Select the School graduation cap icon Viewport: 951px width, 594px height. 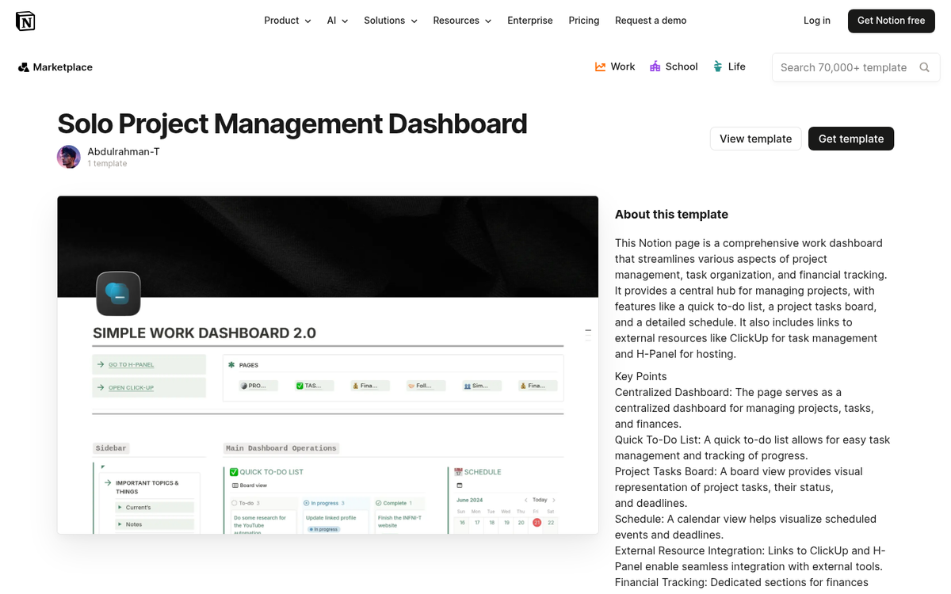(x=655, y=67)
